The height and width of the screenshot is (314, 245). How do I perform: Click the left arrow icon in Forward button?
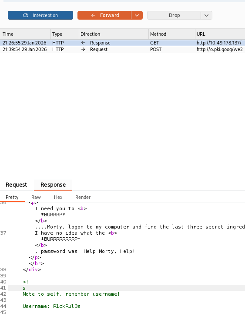93,15
